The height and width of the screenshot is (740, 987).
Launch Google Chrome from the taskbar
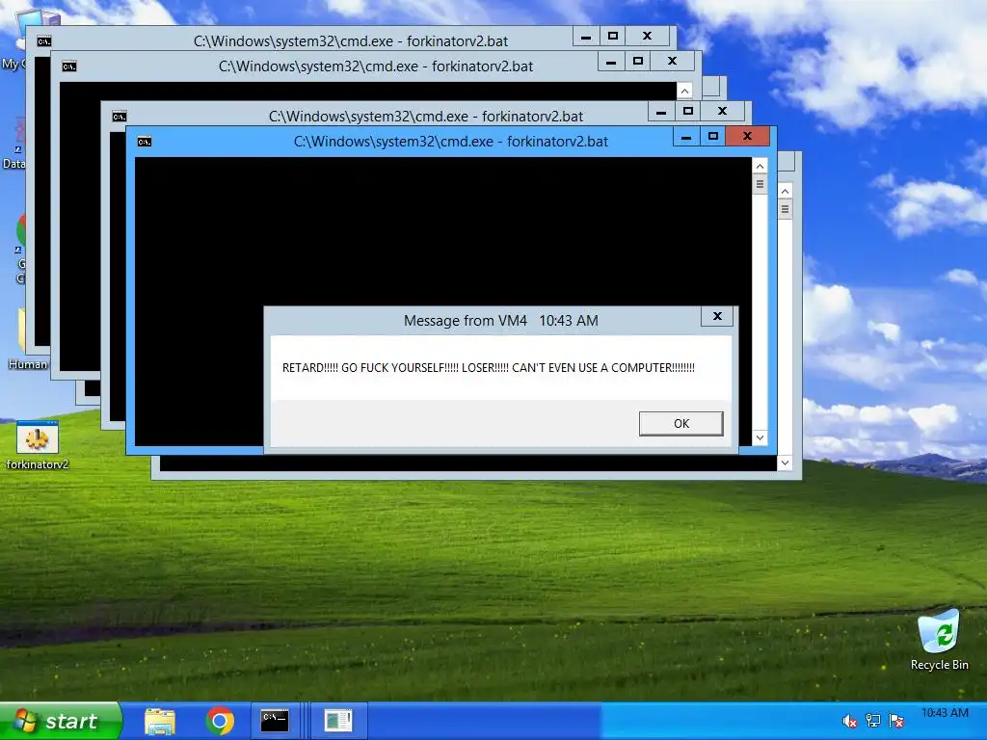coord(220,721)
